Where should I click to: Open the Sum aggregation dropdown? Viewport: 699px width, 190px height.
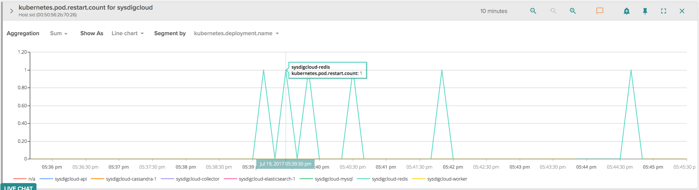tap(58, 33)
